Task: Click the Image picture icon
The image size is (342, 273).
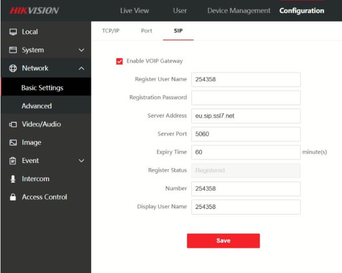Action: point(13,143)
